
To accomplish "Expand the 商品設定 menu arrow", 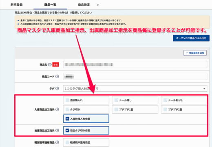I will click(x=98, y=5).
